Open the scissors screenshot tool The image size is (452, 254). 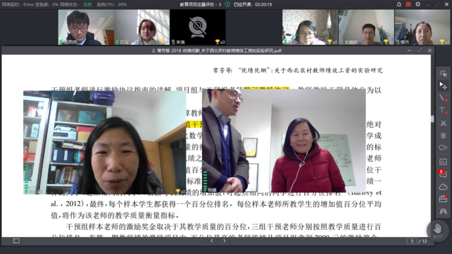tap(443, 124)
